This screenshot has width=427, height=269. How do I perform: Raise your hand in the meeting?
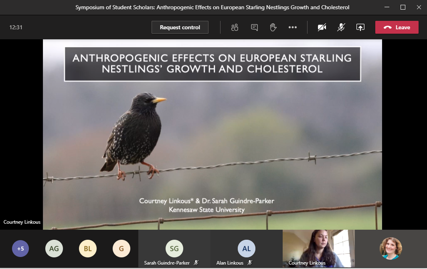273,27
